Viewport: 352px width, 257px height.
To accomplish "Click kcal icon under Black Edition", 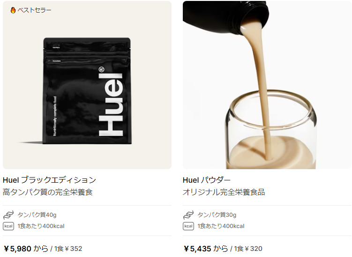I will point(8,226).
